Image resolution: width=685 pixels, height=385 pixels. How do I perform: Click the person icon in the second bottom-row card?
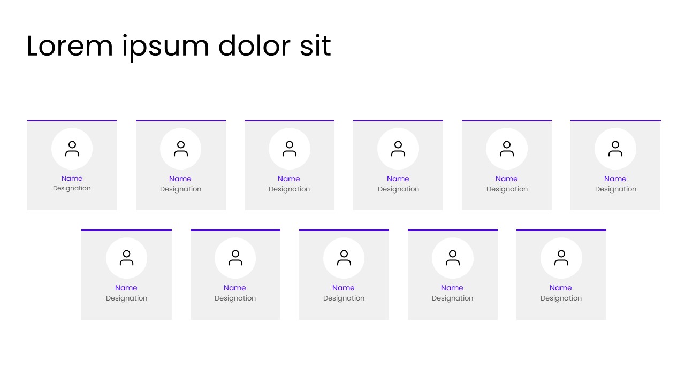[x=235, y=258]
